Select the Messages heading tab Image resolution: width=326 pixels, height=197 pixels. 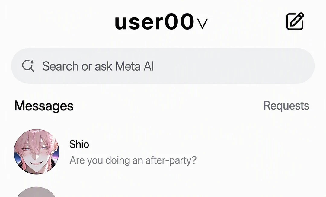(44, 106)
